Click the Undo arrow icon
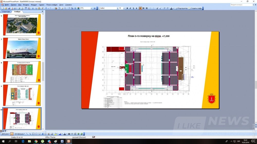 46,8
